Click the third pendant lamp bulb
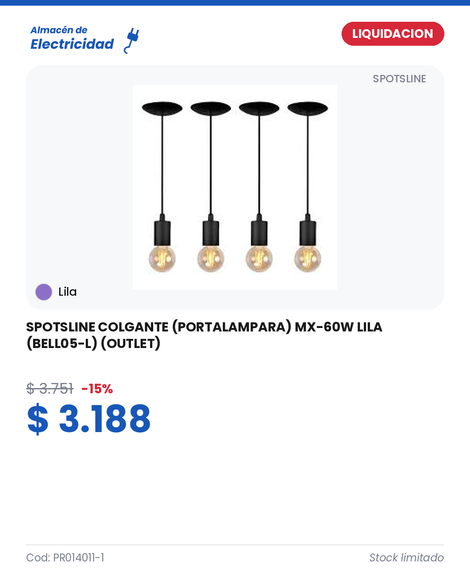The width and height of the screenshot is (470, 588). click(x=259, y=258)
